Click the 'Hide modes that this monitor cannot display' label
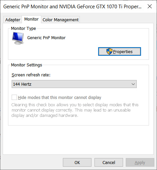 click(x=60, y=98)
